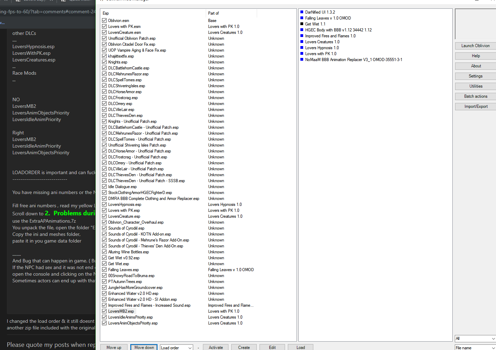Click the Load button
496x350 pixels.
[x=300, y=348]
